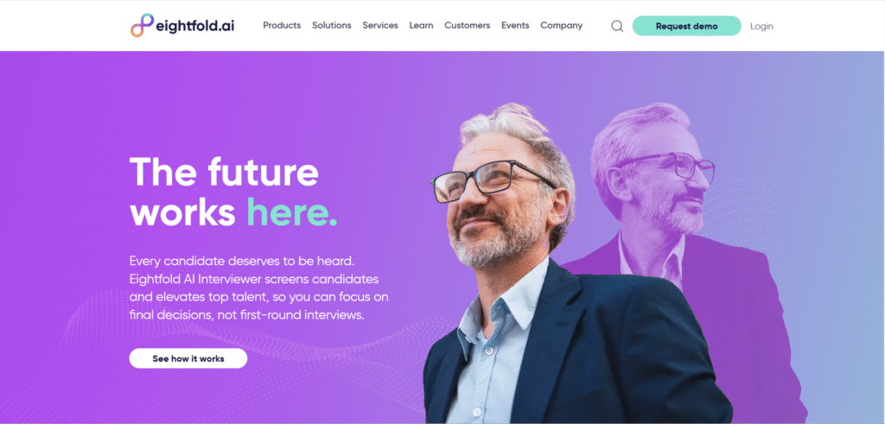Click the Request demo button
This screenshot has width=885, height=424.
click(686, 26)
